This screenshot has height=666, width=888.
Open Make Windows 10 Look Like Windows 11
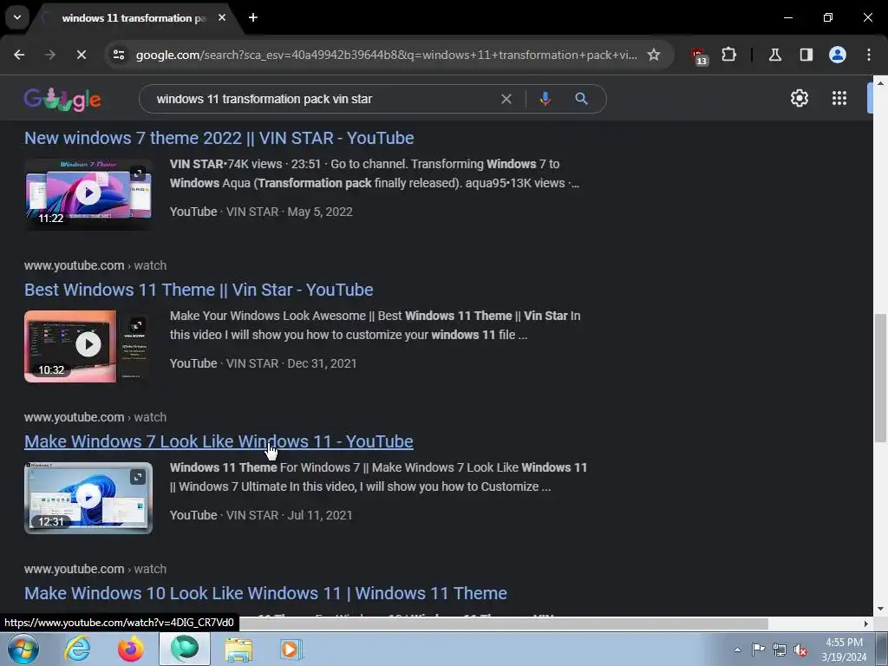(x=265, y=593)
